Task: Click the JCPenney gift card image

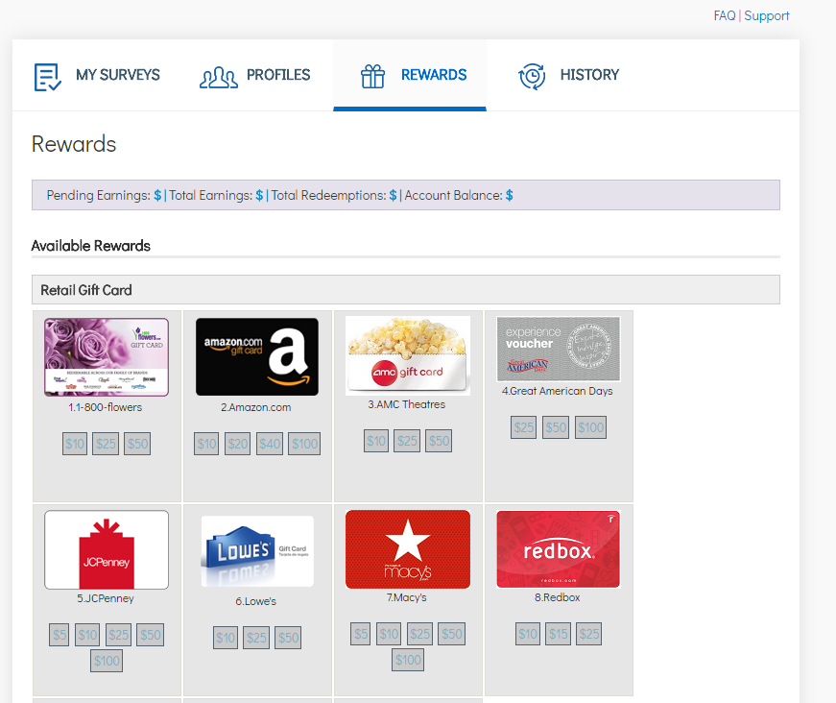Action: coord(107,549)
